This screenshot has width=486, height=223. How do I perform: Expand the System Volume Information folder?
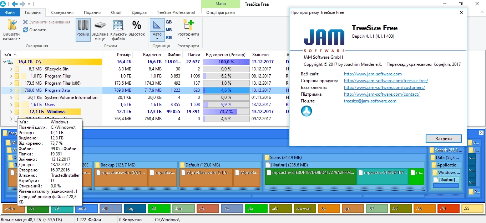(x=11, y=97)
